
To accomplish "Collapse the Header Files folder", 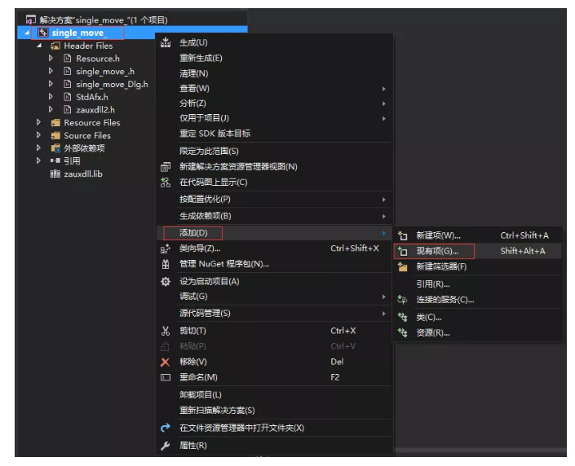I will (39, 46).
